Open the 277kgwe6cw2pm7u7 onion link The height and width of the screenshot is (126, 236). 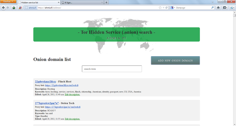(47, 103)
